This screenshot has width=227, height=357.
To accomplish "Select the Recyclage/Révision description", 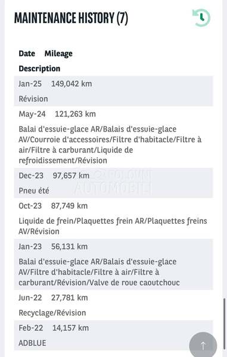I will (x=52, y=313).
